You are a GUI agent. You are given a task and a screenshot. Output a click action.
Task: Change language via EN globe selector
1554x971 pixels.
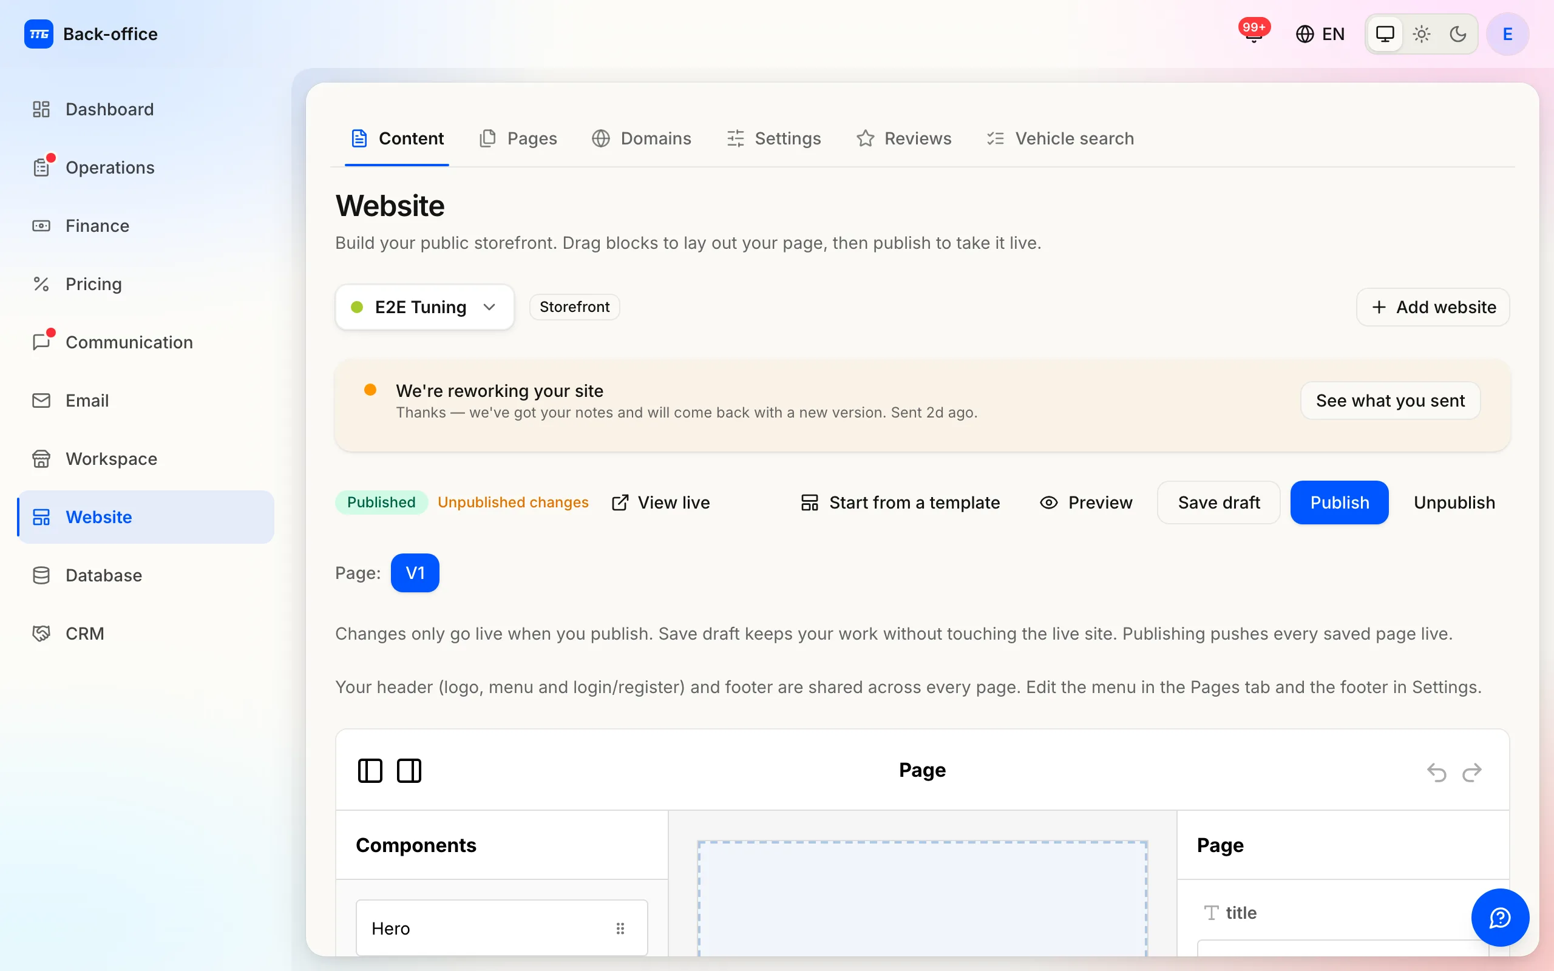tap(1320, 34)
